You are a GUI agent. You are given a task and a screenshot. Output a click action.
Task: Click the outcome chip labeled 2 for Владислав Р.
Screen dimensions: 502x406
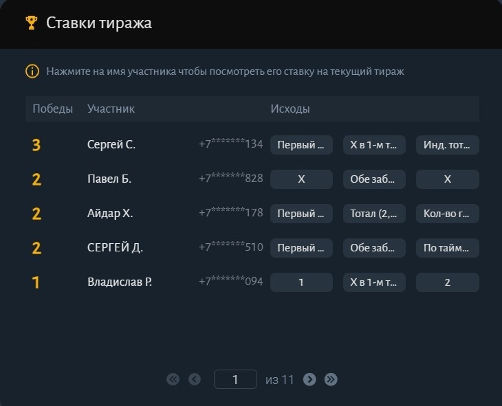[447, 282]
